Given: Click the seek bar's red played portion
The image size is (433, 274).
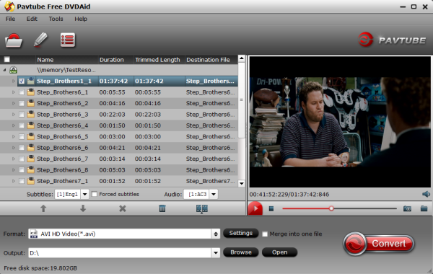Looking at the screenshot, I should 306,208.
